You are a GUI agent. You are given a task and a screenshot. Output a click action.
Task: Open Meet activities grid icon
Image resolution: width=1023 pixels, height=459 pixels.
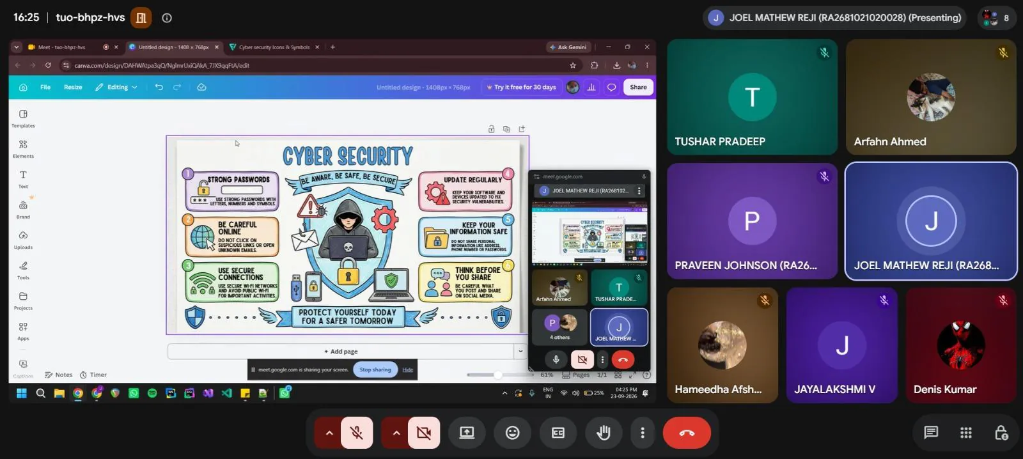click(966, 433)
